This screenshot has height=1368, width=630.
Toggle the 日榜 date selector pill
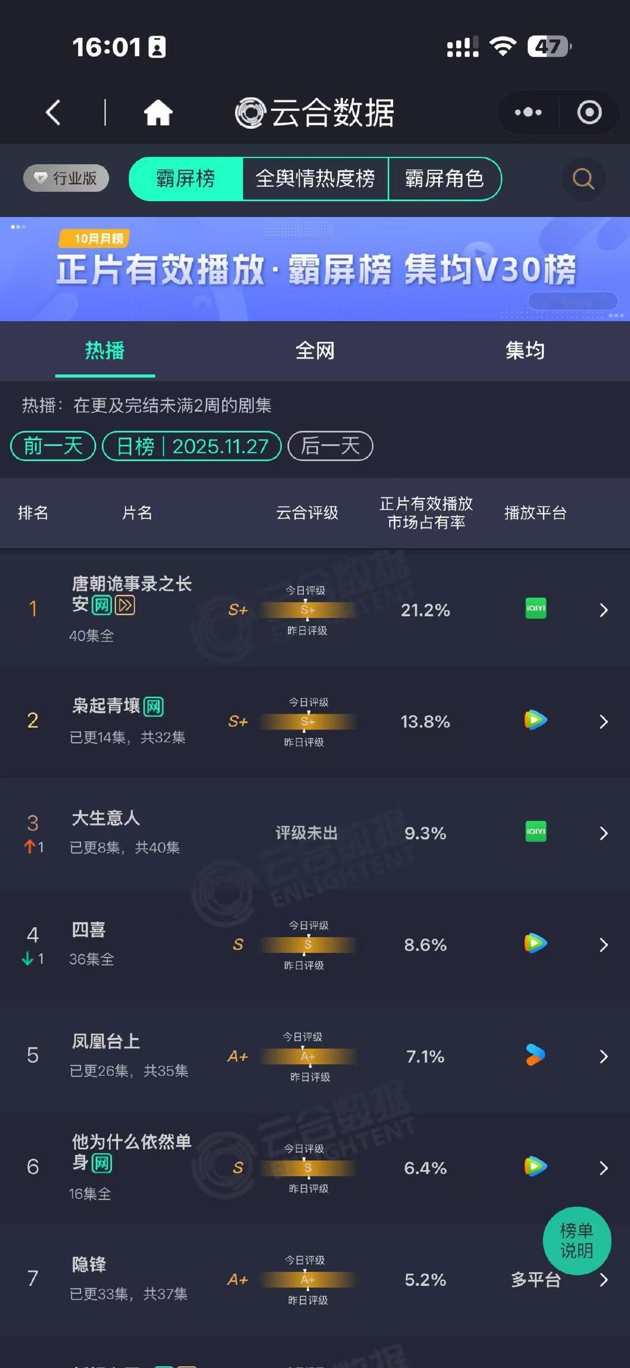pos(192,445)
